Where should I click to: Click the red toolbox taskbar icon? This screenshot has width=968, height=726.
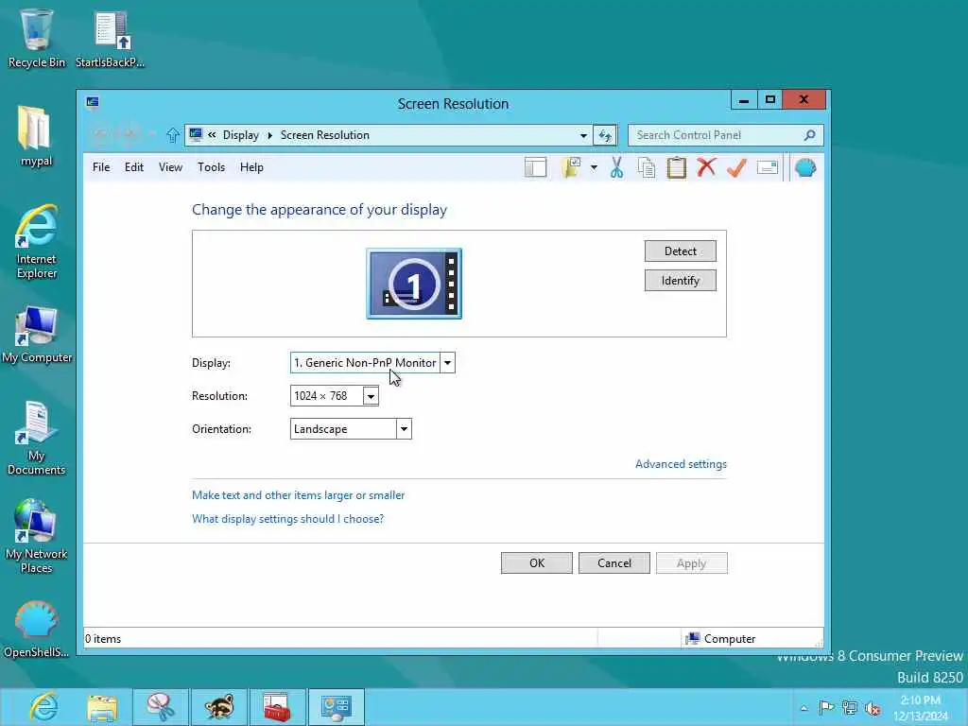pyautogui.click(x=277, y=707)
